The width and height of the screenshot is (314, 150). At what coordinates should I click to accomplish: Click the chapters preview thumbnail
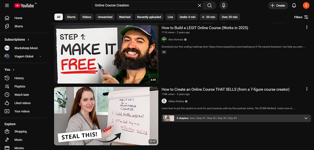pos(169,118)
